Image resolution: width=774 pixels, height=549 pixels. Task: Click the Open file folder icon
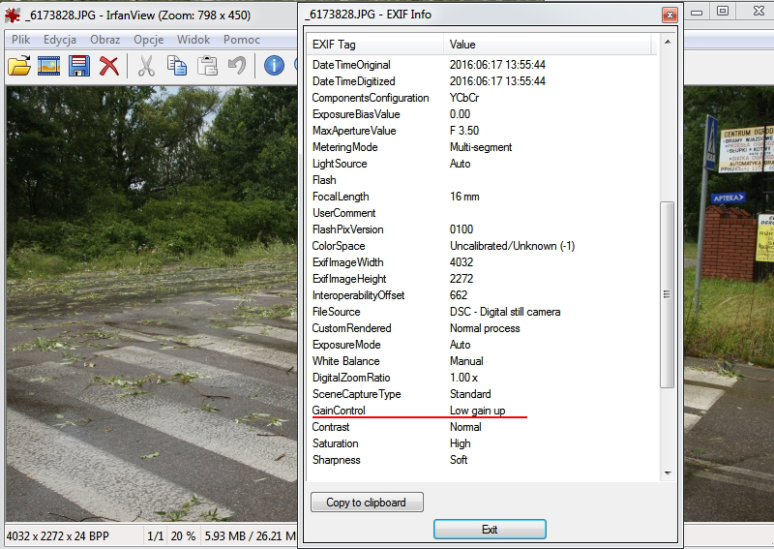[x=19, y=66]
